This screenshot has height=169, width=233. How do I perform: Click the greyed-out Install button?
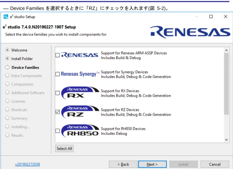click(x=183, y=164)
